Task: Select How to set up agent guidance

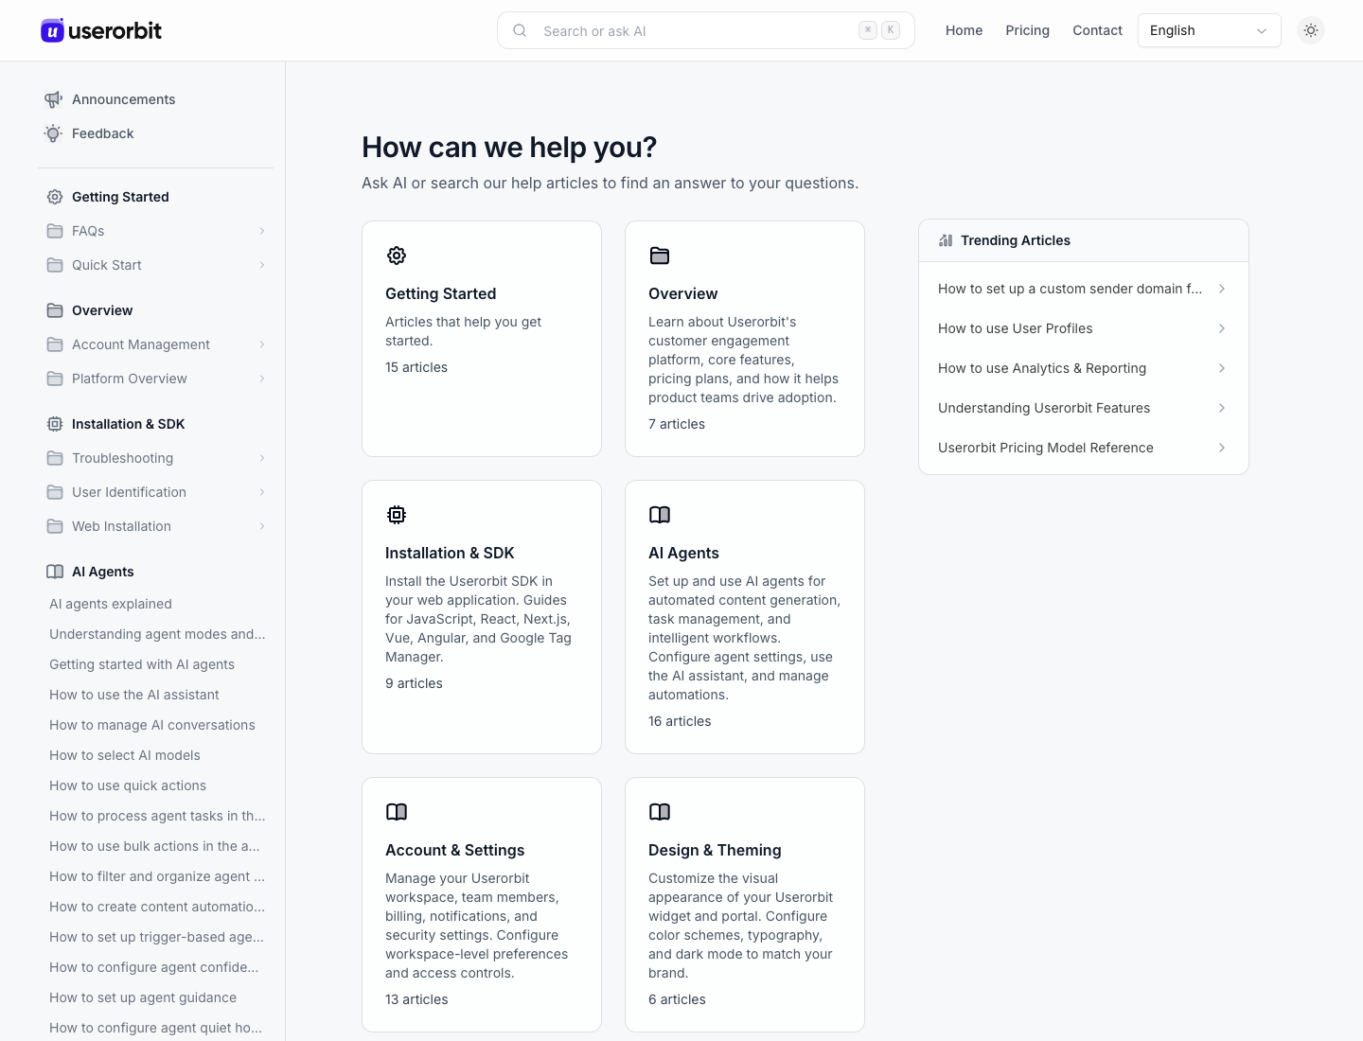Action: (x=143, y=997)
